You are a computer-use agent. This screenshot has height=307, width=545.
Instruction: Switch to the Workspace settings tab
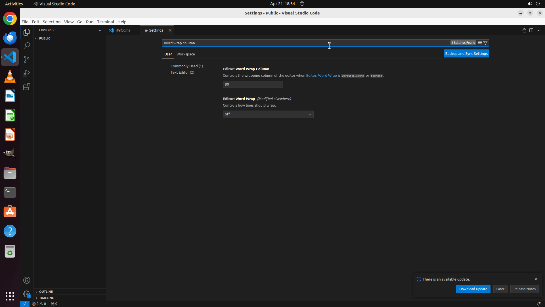click(186, 54)
